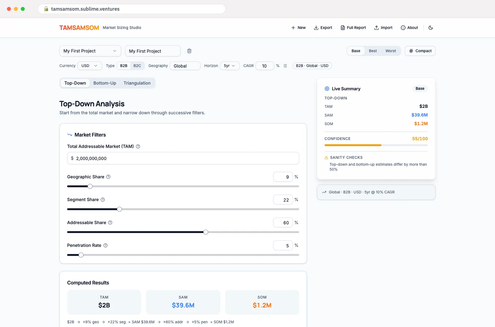Click the SOM $1.2M results card
This screenshot has height=327, width=495.
(x=262, y=302)
